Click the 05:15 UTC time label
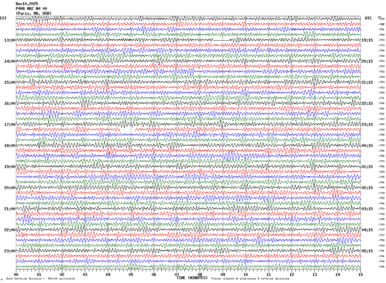Viewport: 386px width, 283px height. tap(367, 251)
